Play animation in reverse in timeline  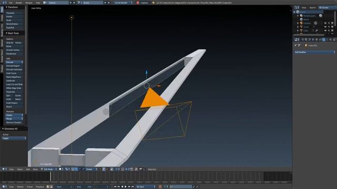coord(122,187)
